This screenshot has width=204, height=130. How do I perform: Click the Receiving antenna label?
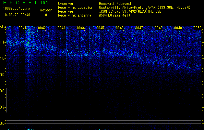[x=75, y=15]
